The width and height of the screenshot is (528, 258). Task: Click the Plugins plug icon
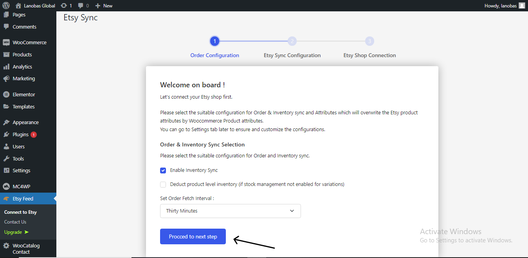click(x=6, y=134)
